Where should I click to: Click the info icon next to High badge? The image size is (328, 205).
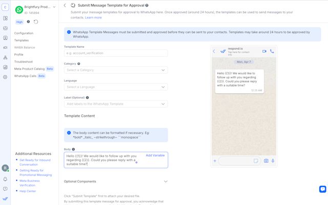[28, 21]
